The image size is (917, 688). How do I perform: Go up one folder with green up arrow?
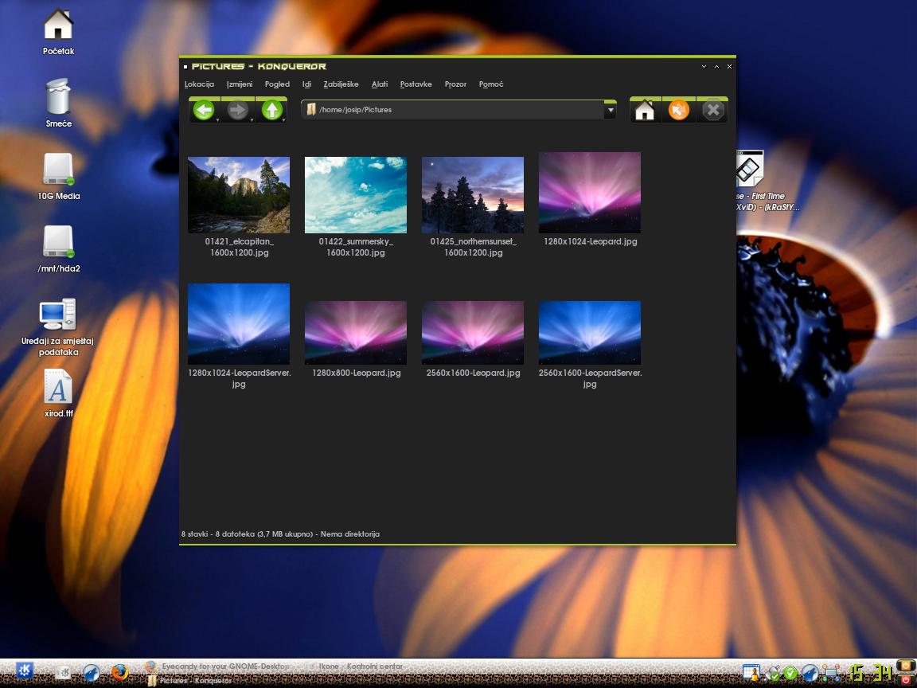click(x=272, y=110)
